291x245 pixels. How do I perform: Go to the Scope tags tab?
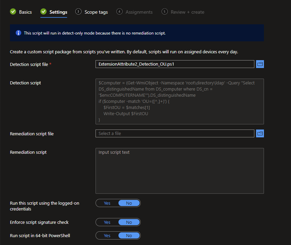click(x=96, y=12)
